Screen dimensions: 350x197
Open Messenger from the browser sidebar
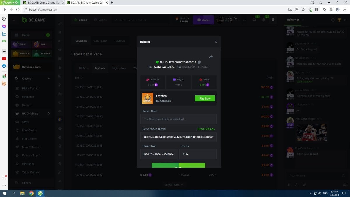click(x=4, y=26)
